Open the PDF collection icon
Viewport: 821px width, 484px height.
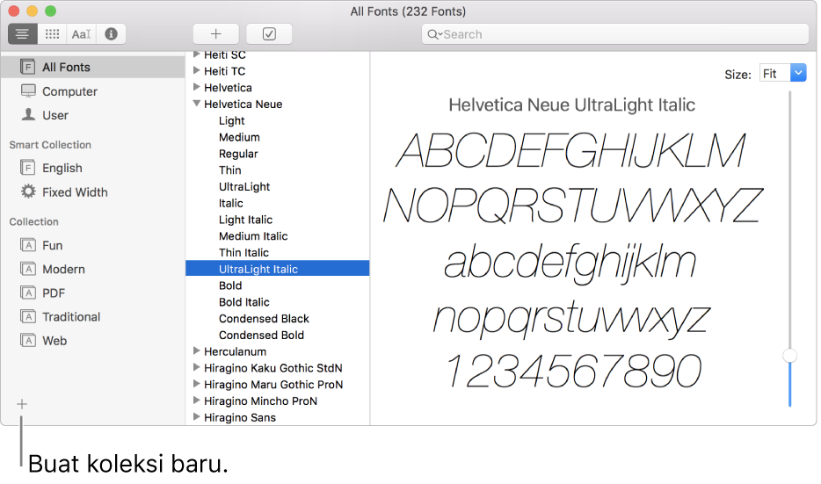[28, 293]
